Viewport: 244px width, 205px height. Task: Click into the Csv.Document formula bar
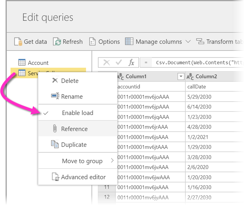[197, 62]
